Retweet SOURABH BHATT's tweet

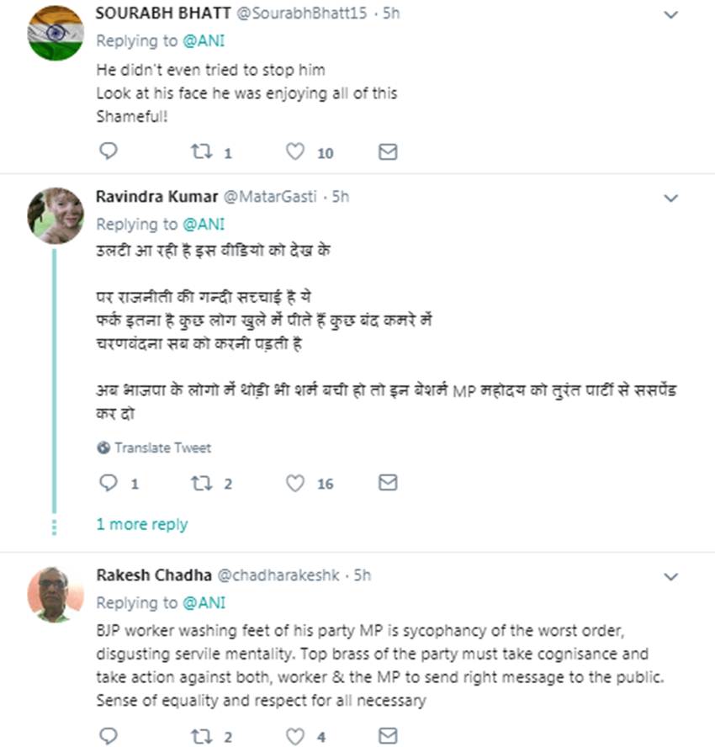(x=200, y=152)
